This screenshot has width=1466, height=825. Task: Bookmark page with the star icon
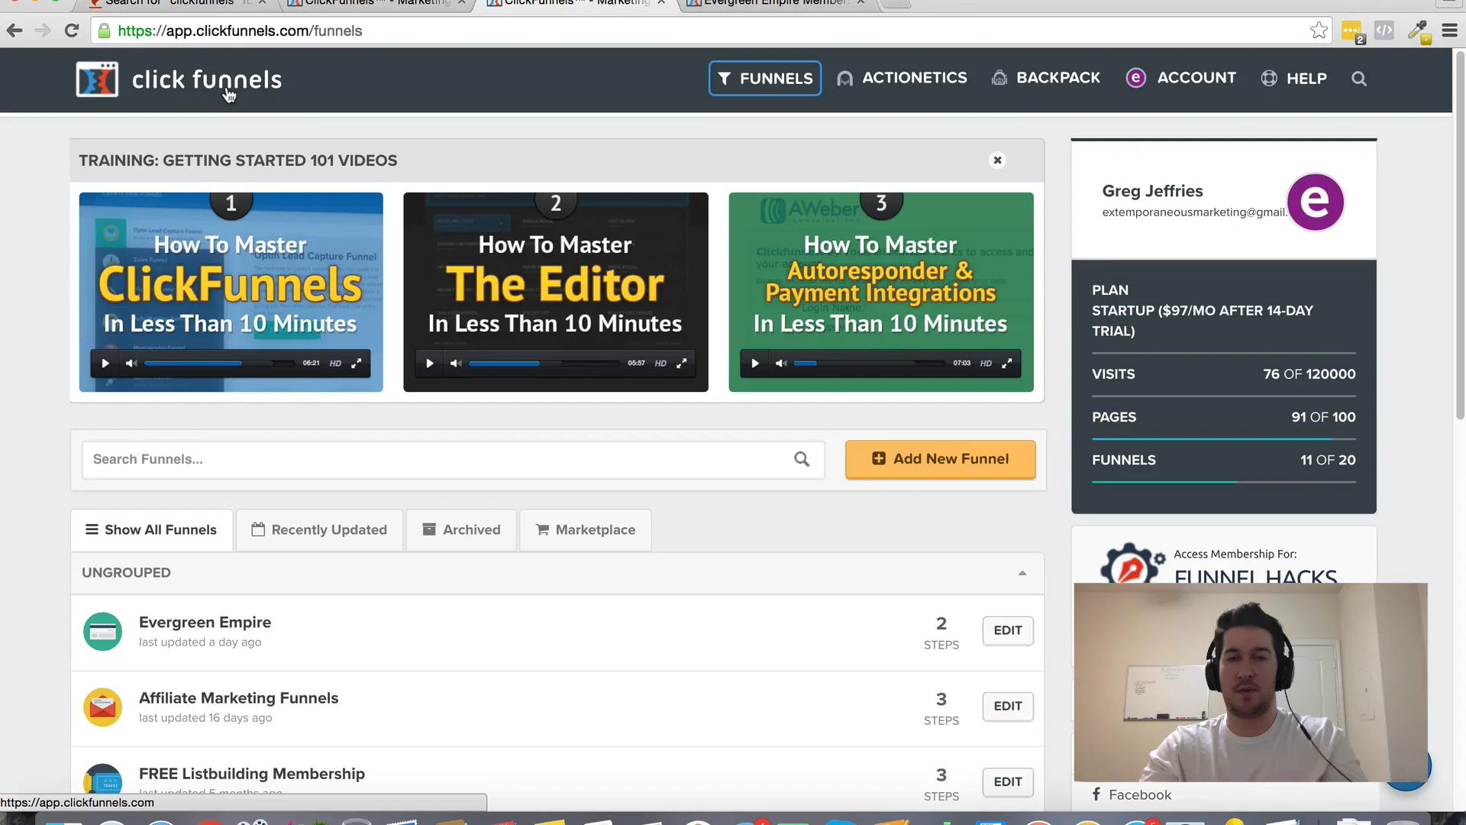click(x=1319, y=31)
